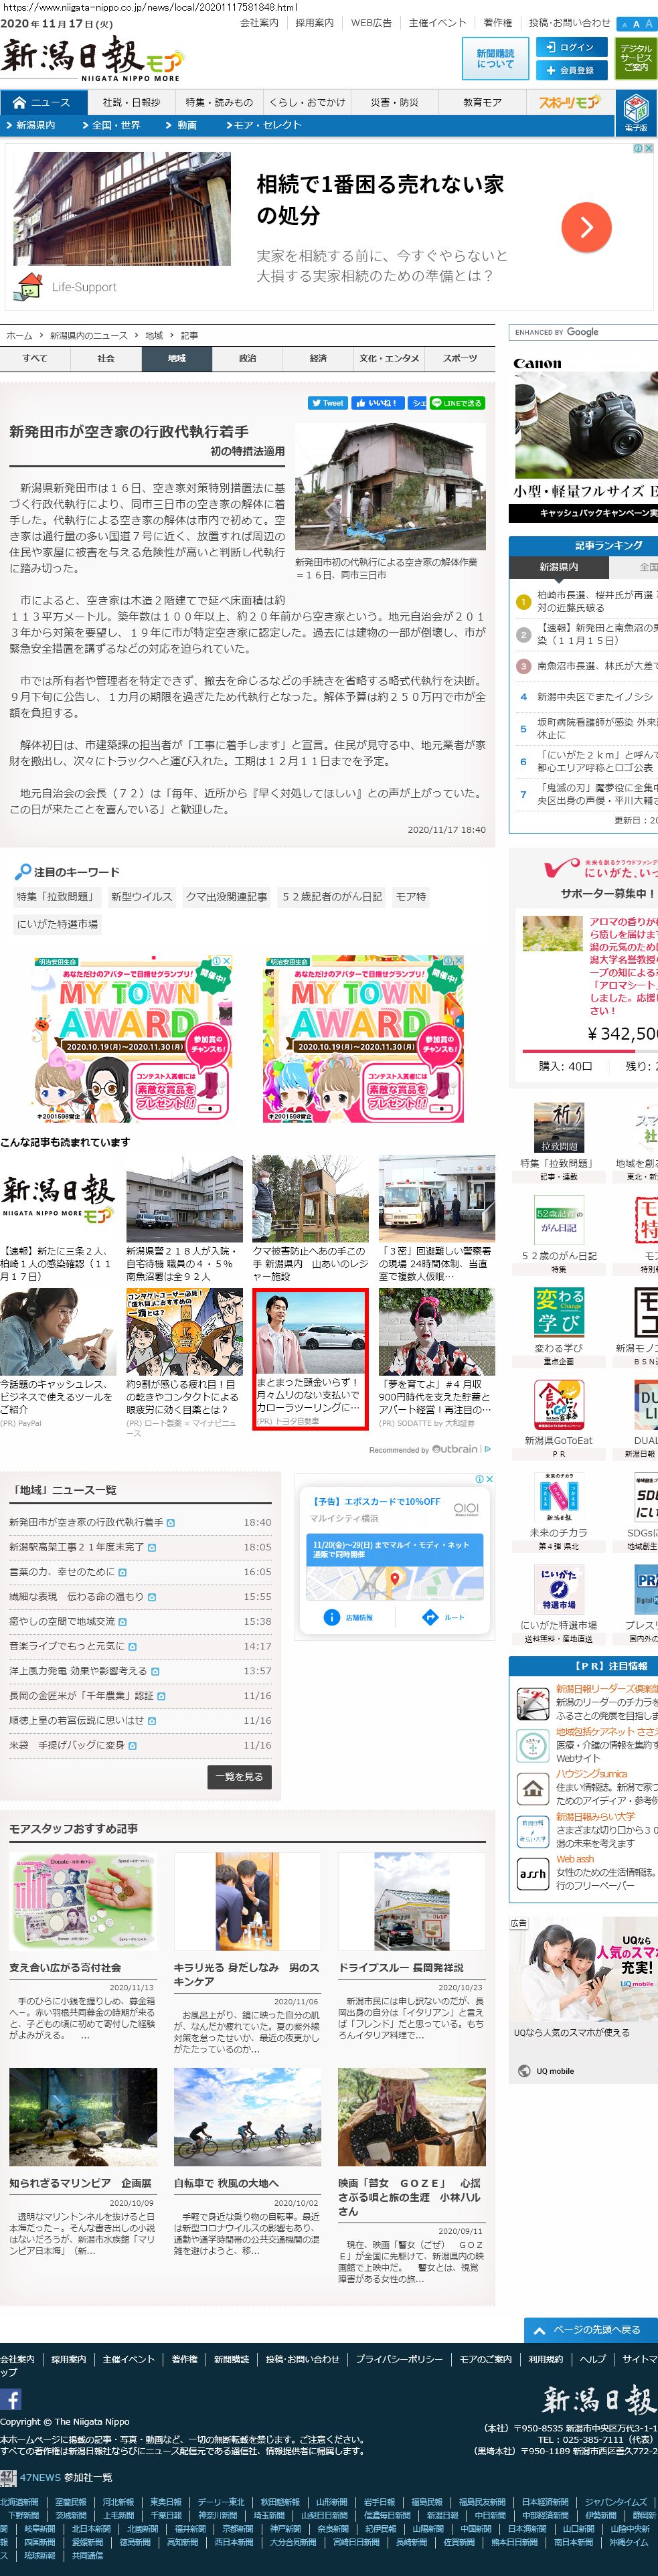Click the Facebook icon in footer
Screen dimensions: 658x2576
pos(11,2400)
